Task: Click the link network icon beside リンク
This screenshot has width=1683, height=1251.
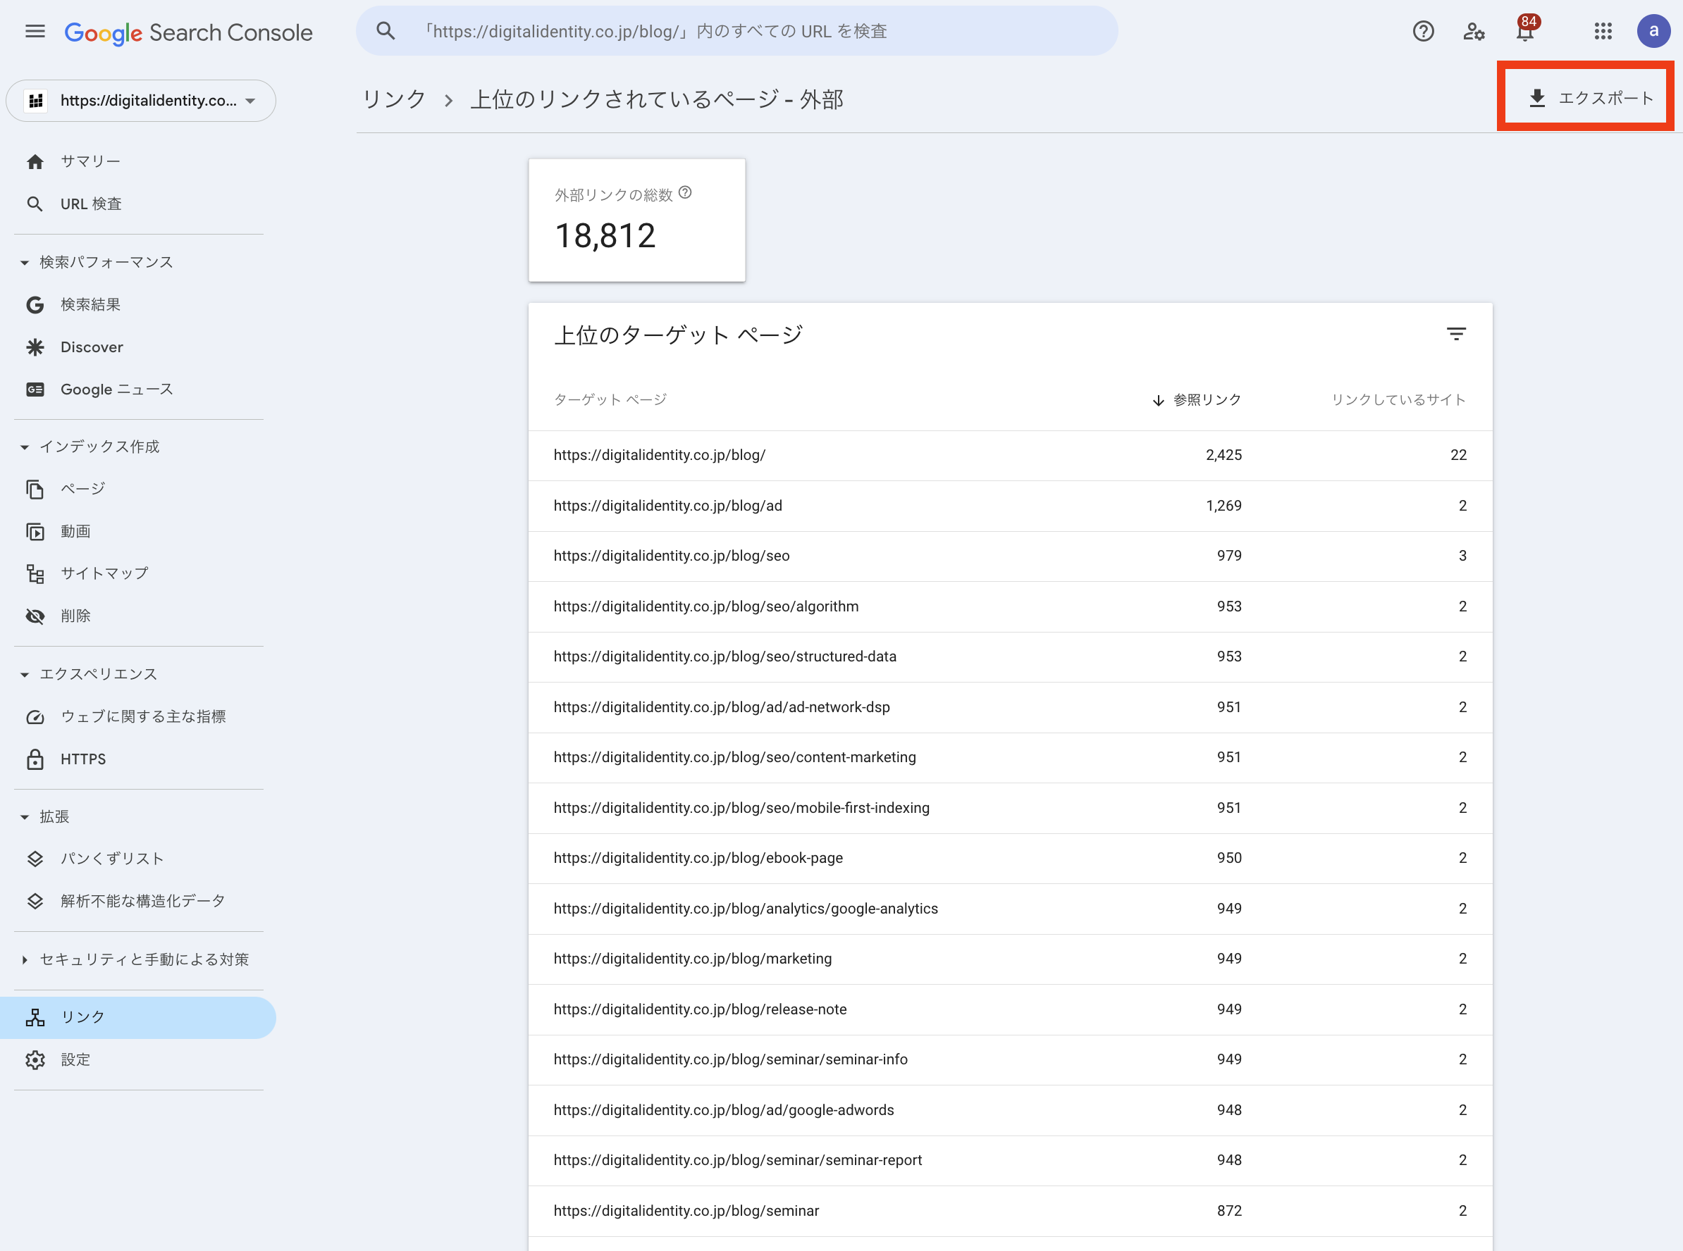Action: [35, 1017]
